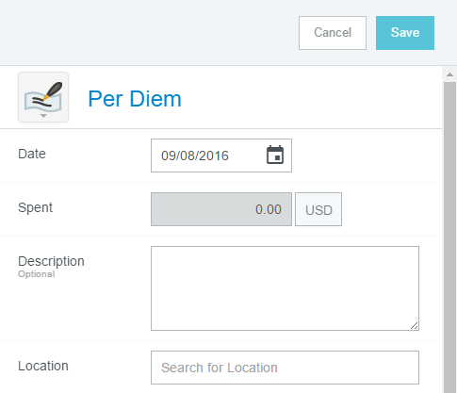Click the Location field label

tap(43, 366)
